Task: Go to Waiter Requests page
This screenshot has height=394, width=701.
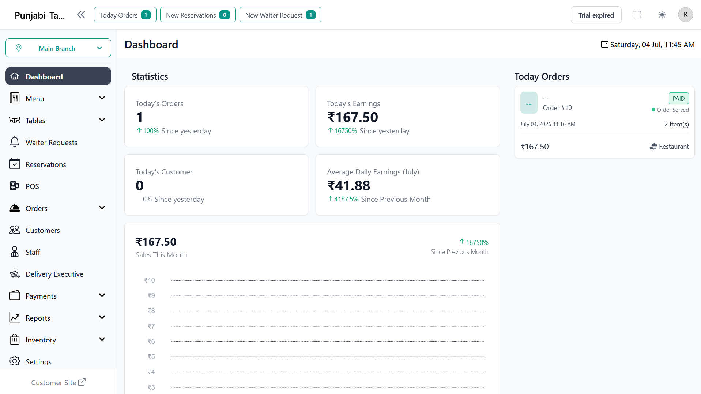Action: [58, 142]
